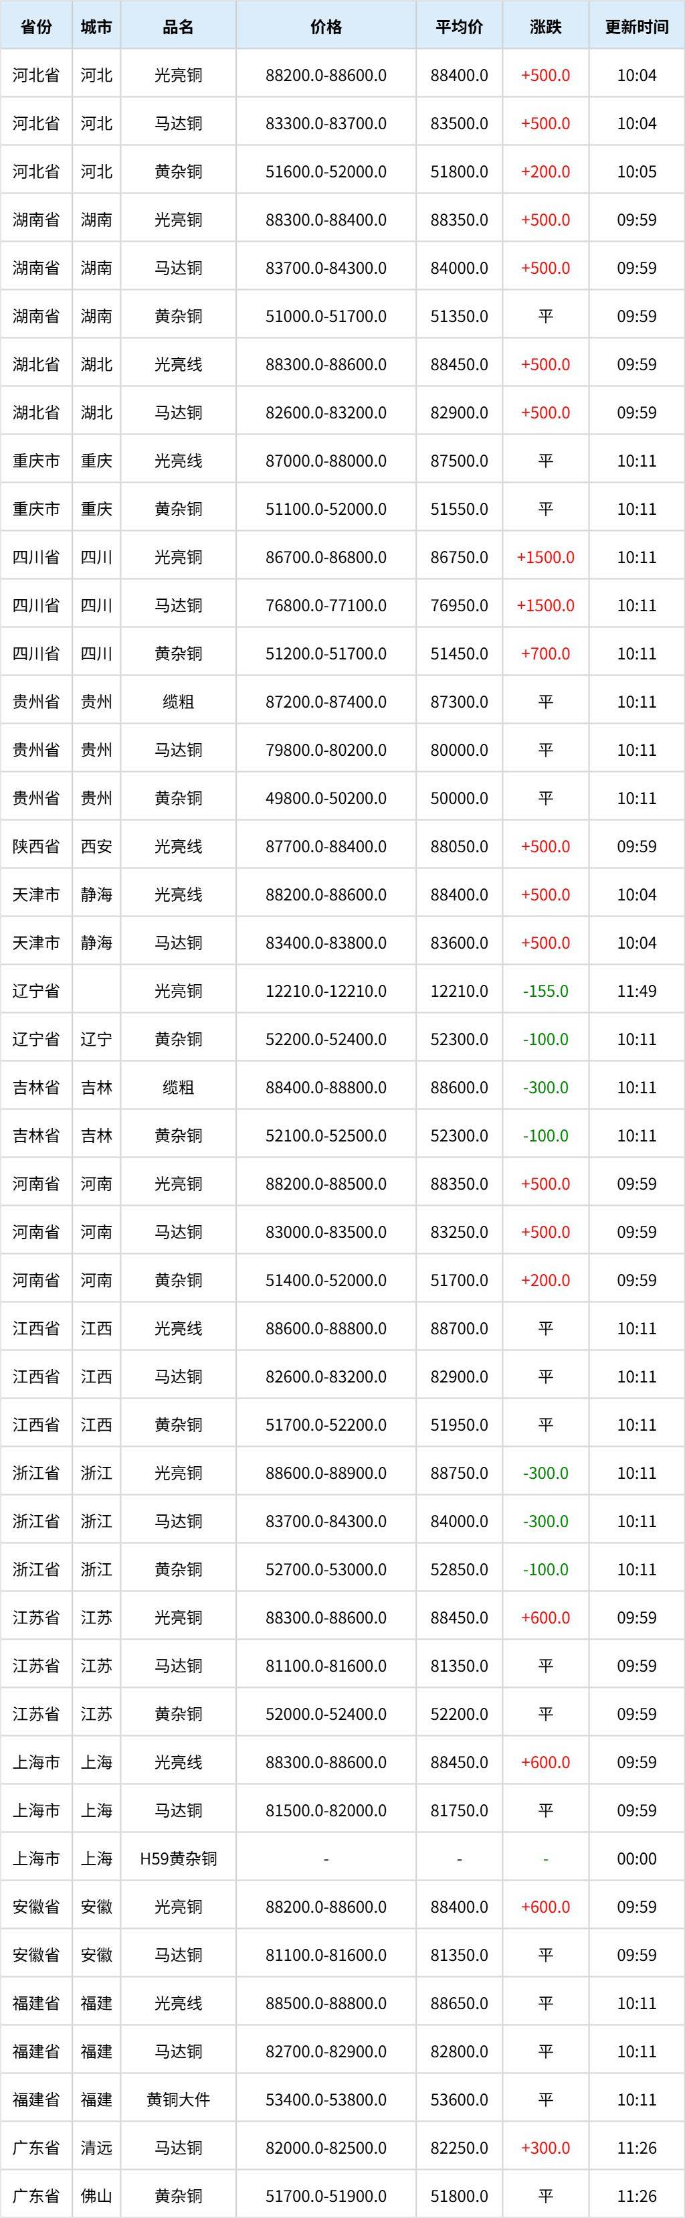Select the +700.0 change for 四川 黄杂铜
Image resolution: width=685 pixels, height=2218 pixels.
[x=546, y=653]
